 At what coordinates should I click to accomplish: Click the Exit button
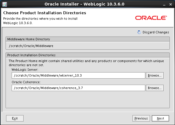pyautogui.click(x=15, y=118)
